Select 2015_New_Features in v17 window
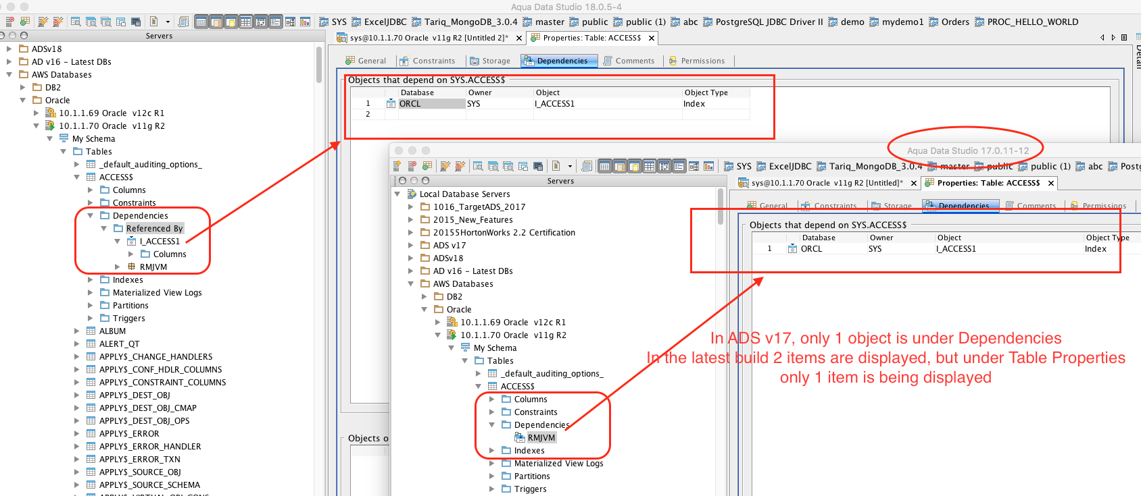 473,220
